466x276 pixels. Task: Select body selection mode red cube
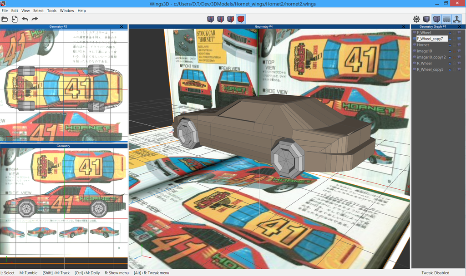(241, 19)
